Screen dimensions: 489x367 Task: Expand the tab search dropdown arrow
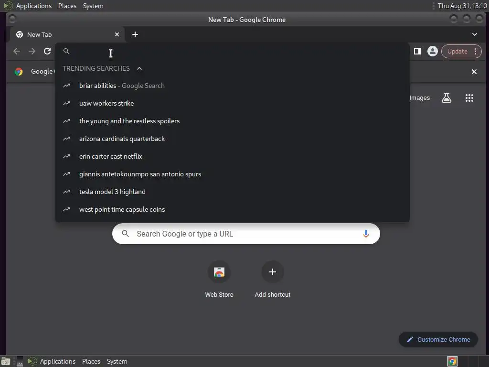(474, 34)
